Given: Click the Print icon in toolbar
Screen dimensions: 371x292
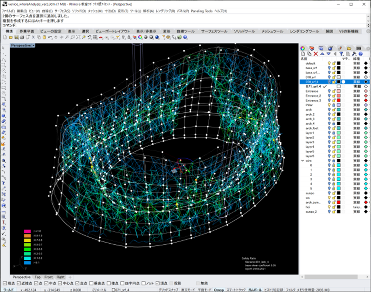Looking at the screenshot, I should tap(22, 37).
